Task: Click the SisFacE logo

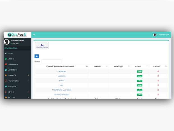Action: pos(17,35)
